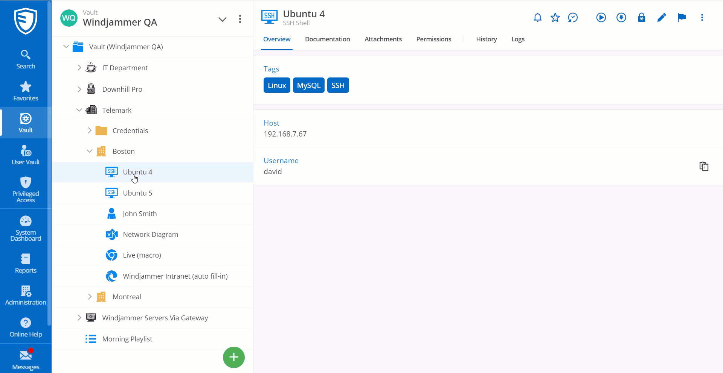Copy username with clipboard icon
Image resolution: width=723 pixels, height=373 pixels.
click(704, 166)
